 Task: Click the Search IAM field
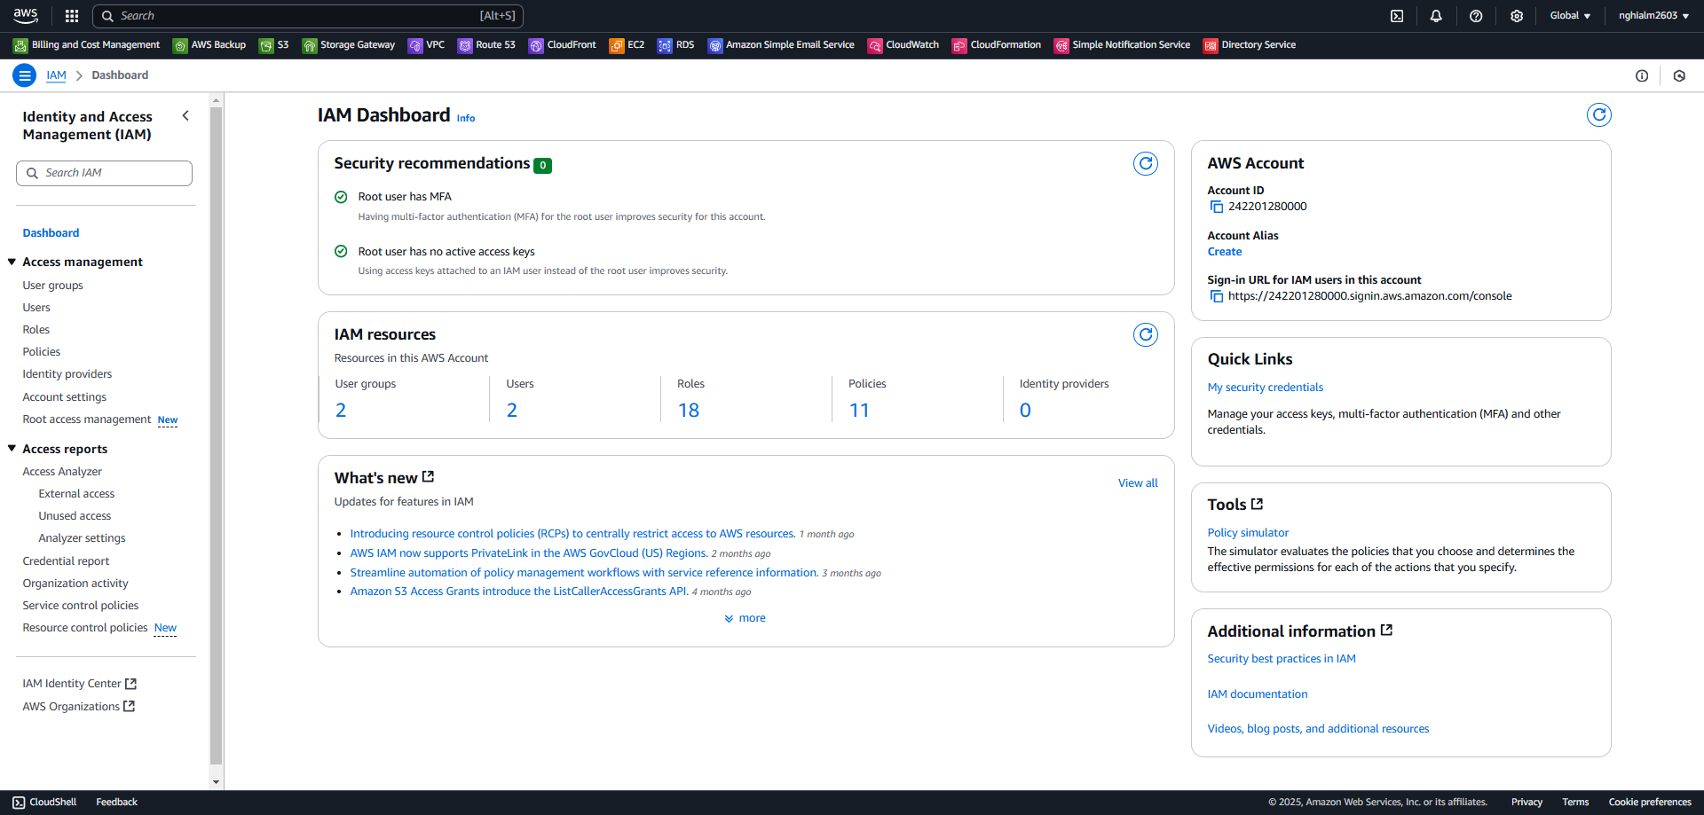pos(104,173)
